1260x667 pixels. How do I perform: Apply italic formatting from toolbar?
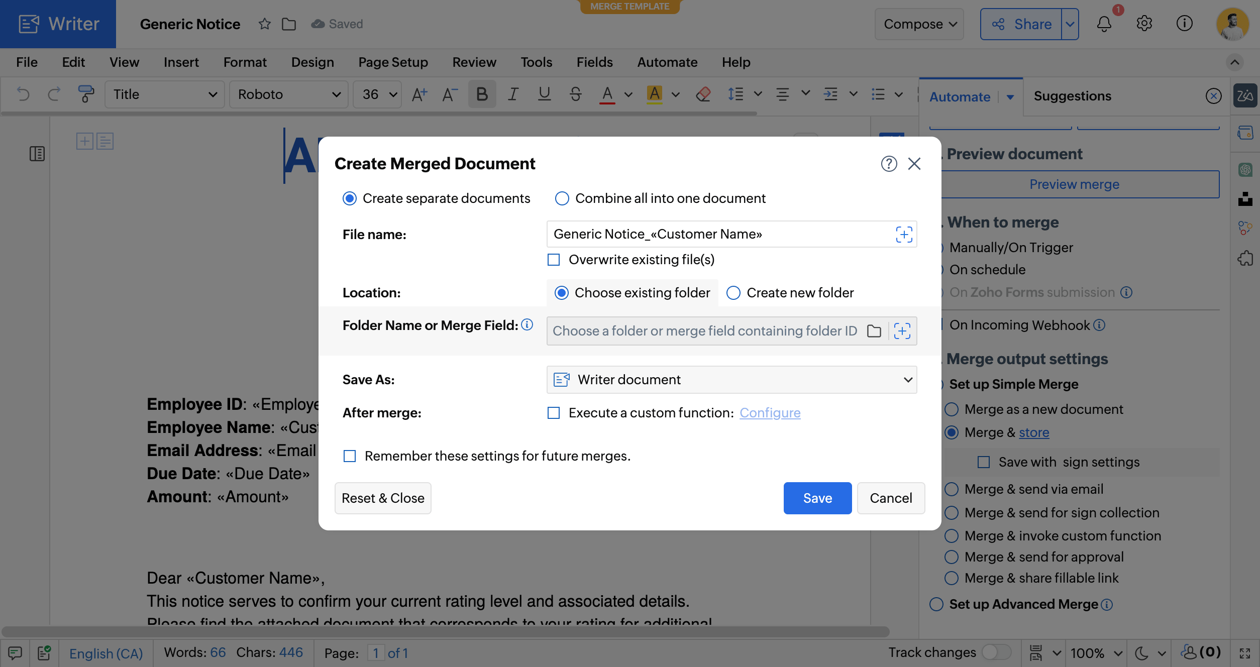pos(513,94)
